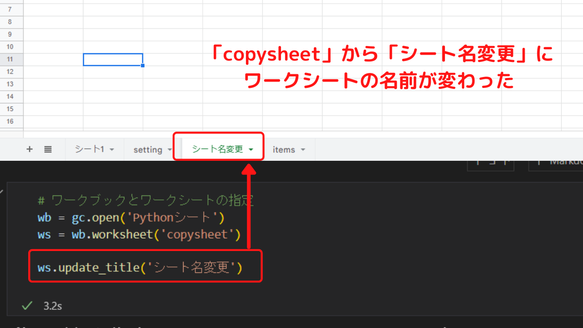Add a new sheet with the plus icon

(x=29, y=149)
